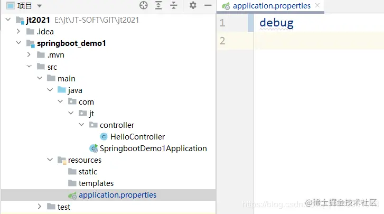Viewport: 384px width, 214px height.
Task: Click the word debug in the editor
Action: pyautogui.click(x=276, y=23)
